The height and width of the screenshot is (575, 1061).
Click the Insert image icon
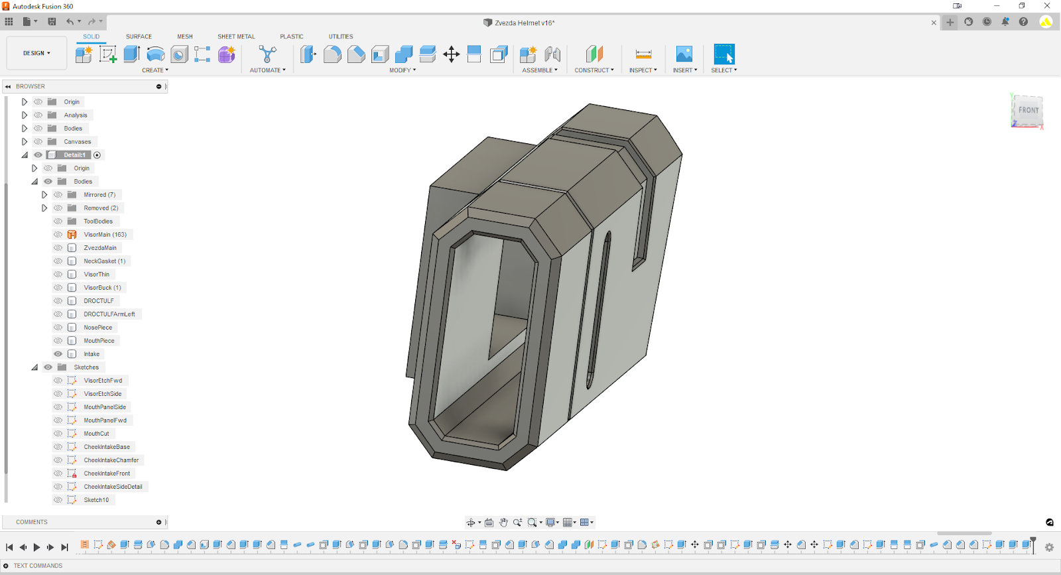[x=684, y=54]
